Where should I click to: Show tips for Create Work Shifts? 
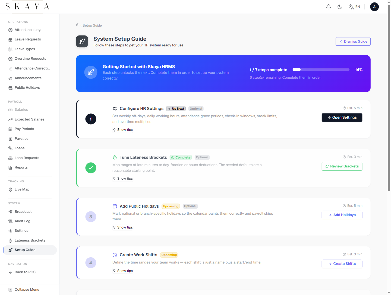[123, 271]
